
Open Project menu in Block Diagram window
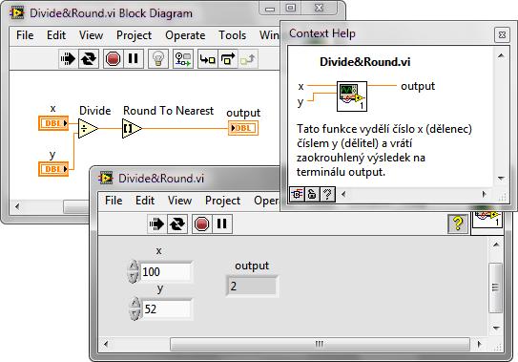click(134, 35)
